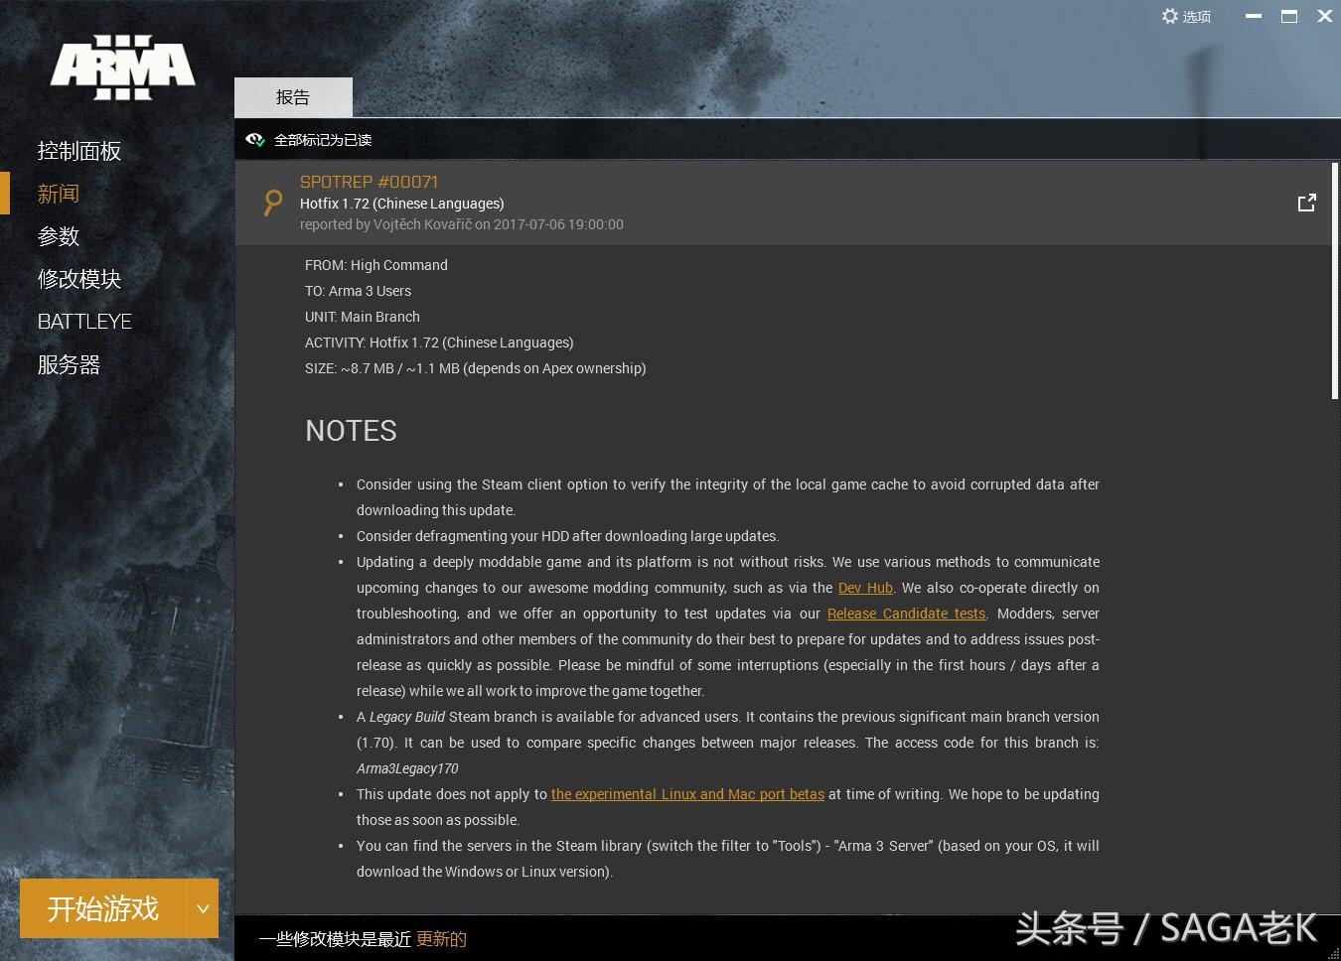The image size is (1341, 961).
Task: Click the NOTES heading
Action: [x=351, y=431]
